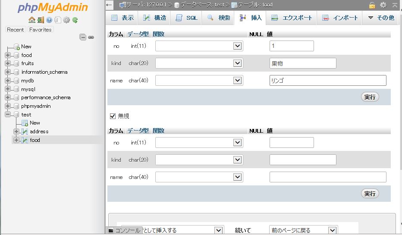
Task: Click the page settings gear in top bar
Action: (x=383, y=5)
